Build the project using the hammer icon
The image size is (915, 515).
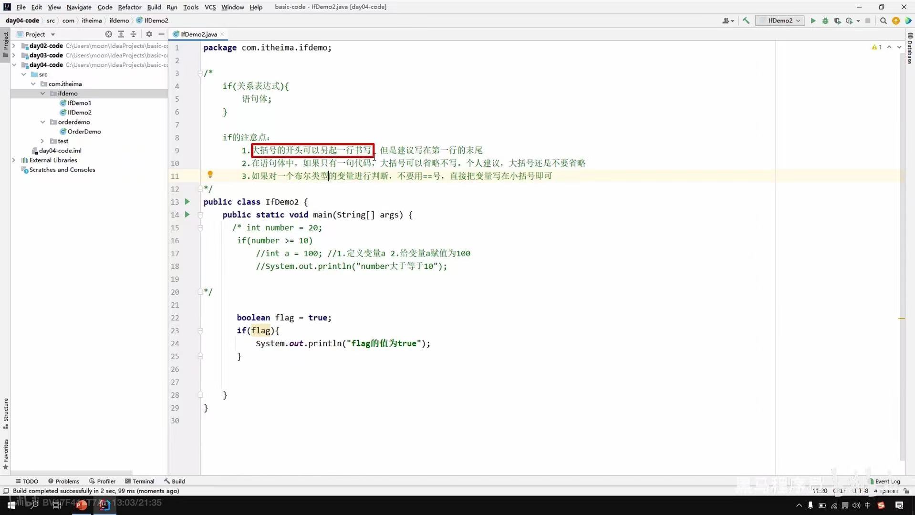pyautogui.click(x=746, y=21)
